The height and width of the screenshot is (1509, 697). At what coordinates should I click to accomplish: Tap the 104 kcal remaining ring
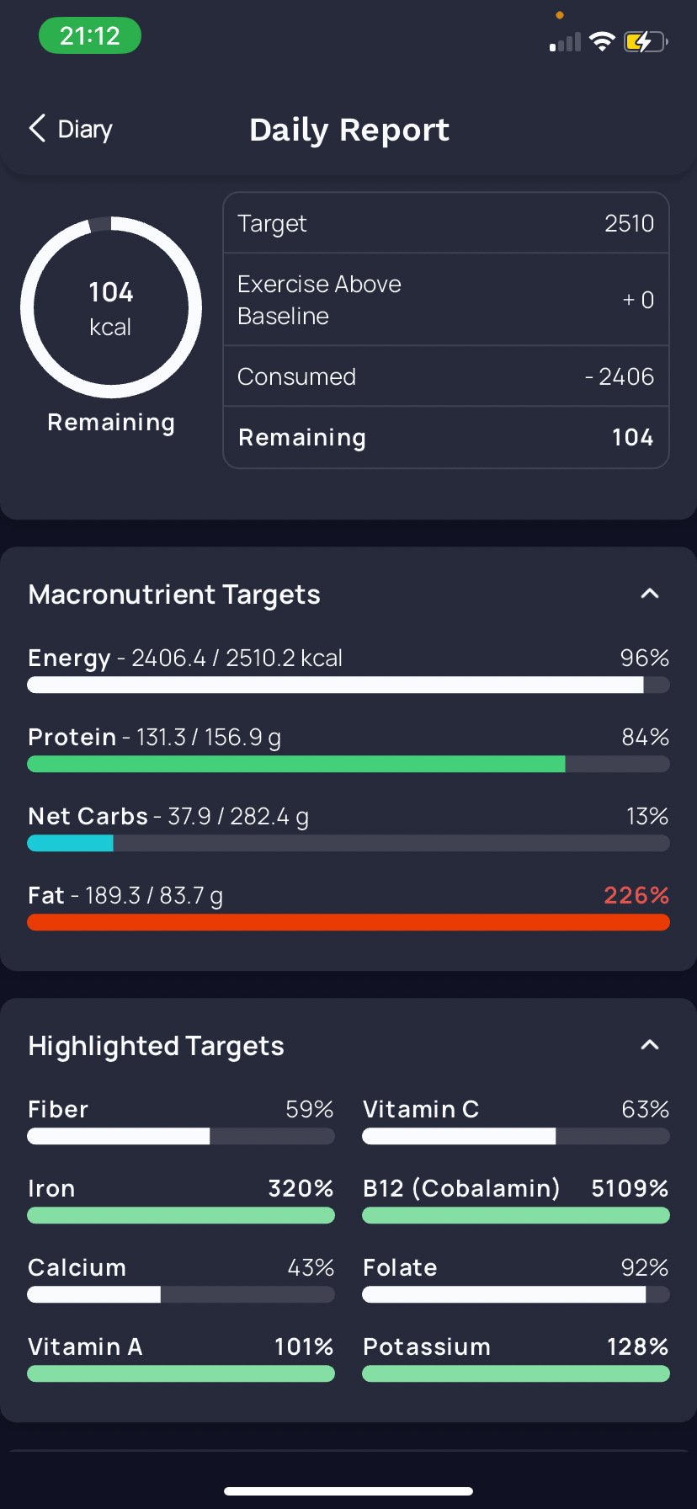(x=111, y=308)
